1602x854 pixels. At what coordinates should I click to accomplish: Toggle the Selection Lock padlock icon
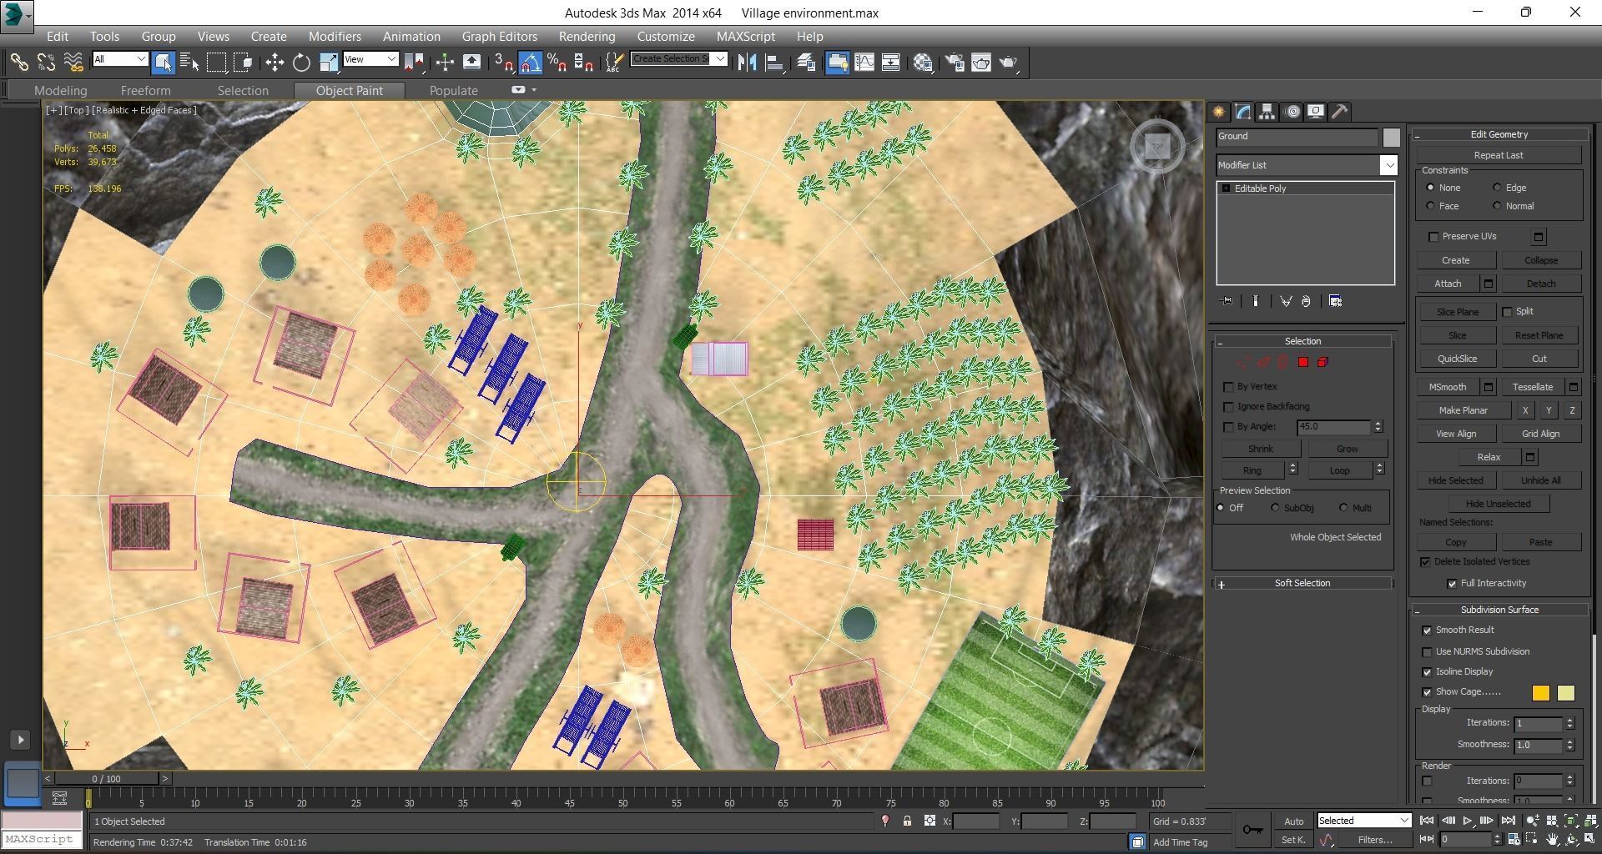(x=907, y=821)
